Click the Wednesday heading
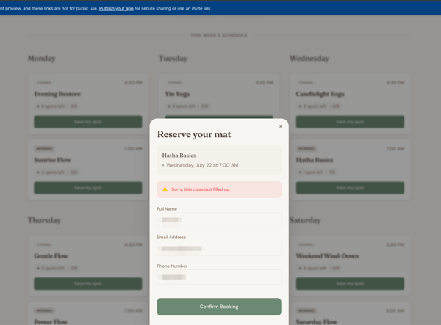This screenshot has height=325, width=441. 309,59
